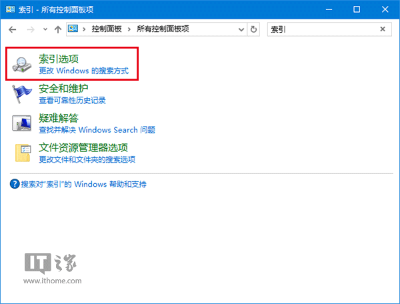Open 更改文件和文件夹的搜索选项 link

pyautogui.click(x=87, y=159)
